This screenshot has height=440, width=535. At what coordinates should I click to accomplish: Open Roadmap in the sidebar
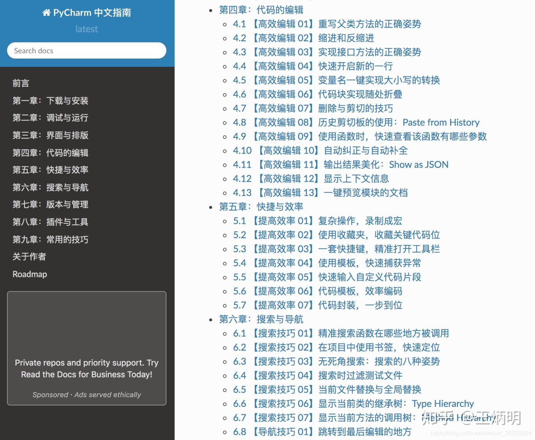30,274
